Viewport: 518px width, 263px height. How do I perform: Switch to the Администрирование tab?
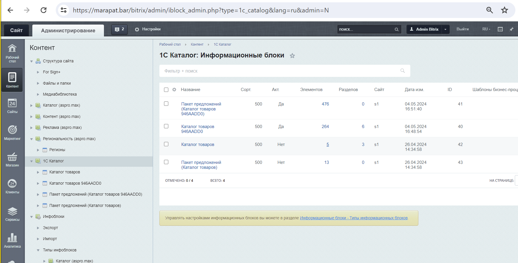[x=68, y=30]
